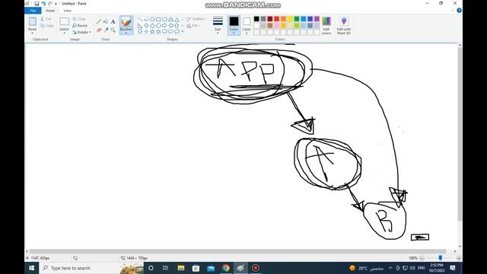Click the zoom in plus button
The width and height of the screenshot is (487, 274).
[459, 258]
